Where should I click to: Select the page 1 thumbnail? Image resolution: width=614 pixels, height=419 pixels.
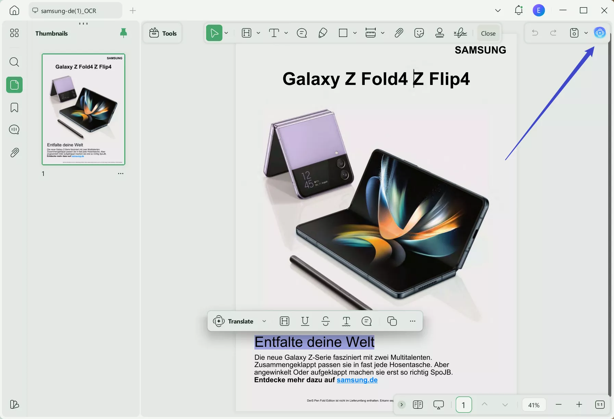84,109
